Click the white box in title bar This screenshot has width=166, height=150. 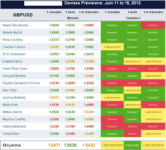[x=43, y=3]
